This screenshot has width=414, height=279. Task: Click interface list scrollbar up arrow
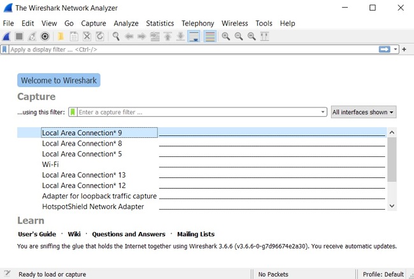(x=392, y=133)
